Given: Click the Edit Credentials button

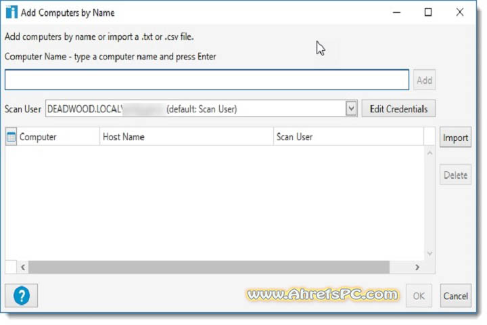Looking at the screenshot, I should (x=398, y=109).
